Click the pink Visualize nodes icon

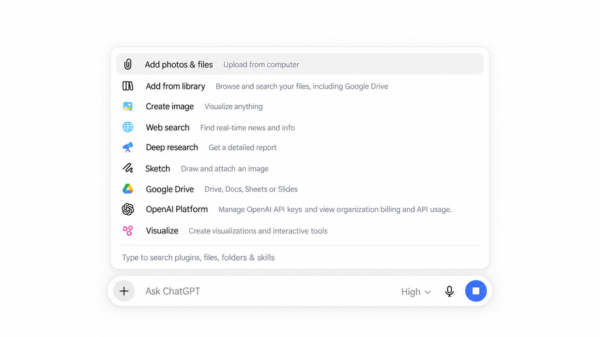coord(128,231)
